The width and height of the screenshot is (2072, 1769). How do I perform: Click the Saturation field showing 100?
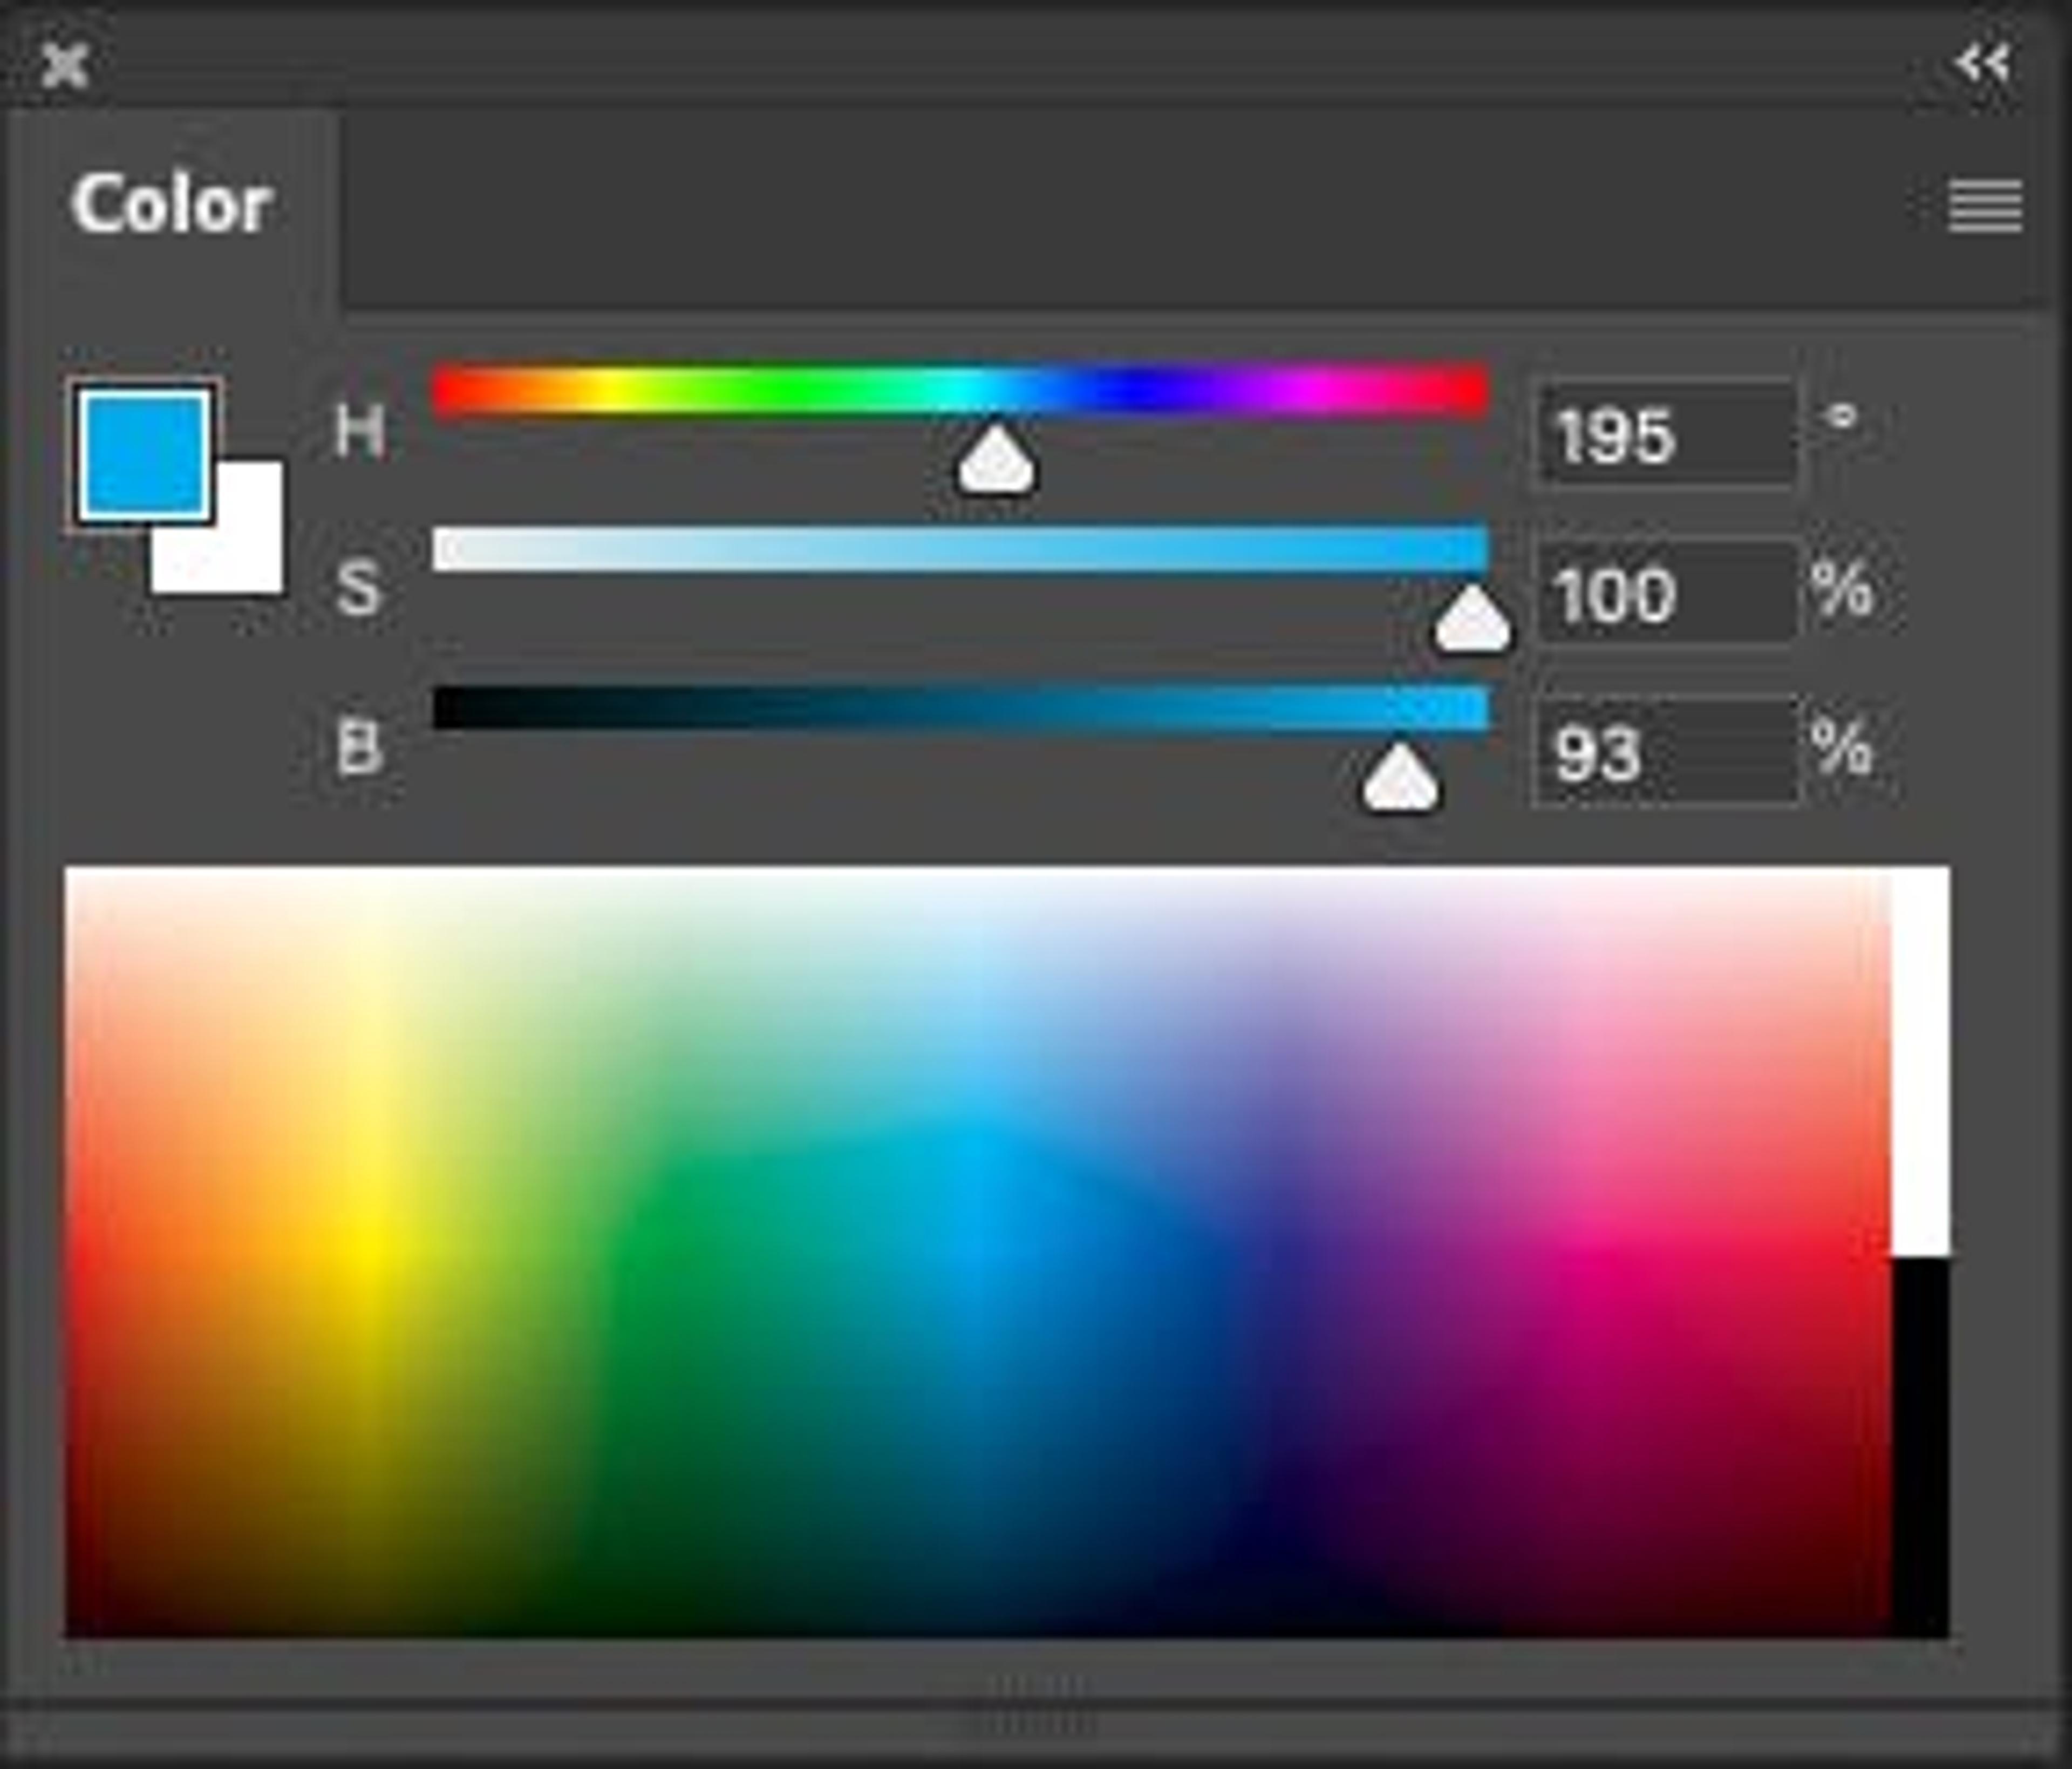1665,592
